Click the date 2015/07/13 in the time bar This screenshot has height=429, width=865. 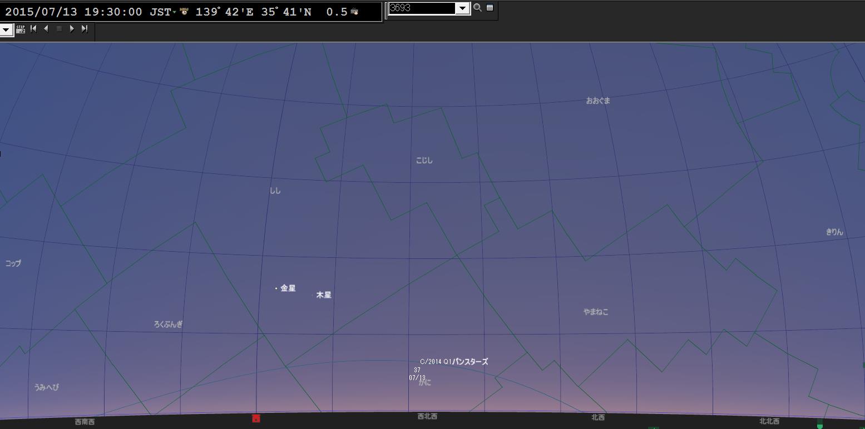pos(41,12)
